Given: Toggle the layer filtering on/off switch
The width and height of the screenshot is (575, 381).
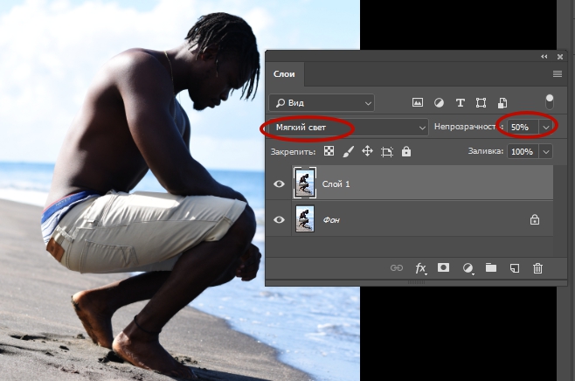Looking at the screenshot, I should [550, 102].
